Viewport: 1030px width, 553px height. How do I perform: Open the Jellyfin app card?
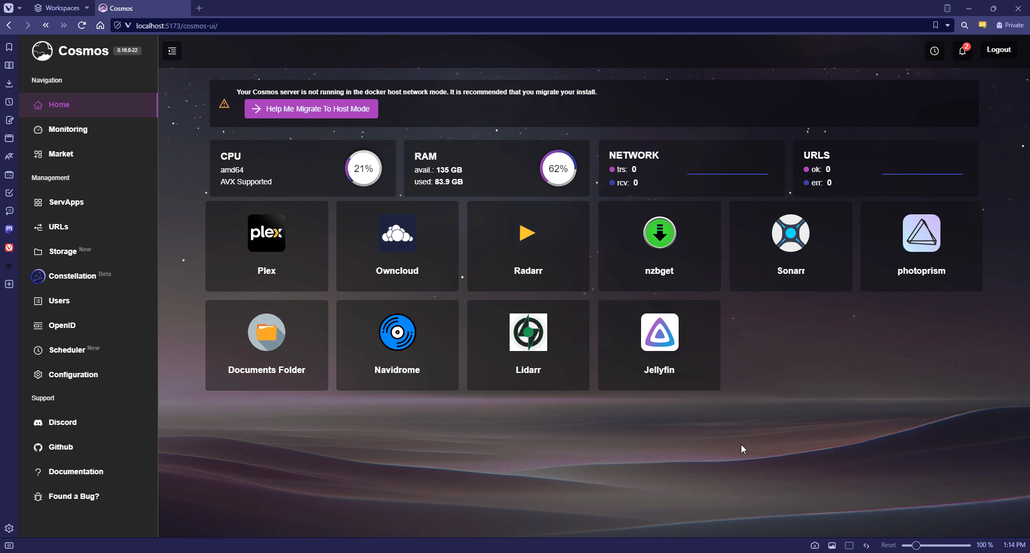(x=659, y=345)
